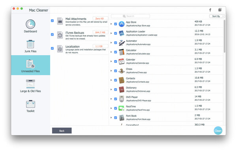Toggle the Font Book checkbox
The width and height of the screenshot is (237, 151).
pyautogui.click(x=115, y=118)
